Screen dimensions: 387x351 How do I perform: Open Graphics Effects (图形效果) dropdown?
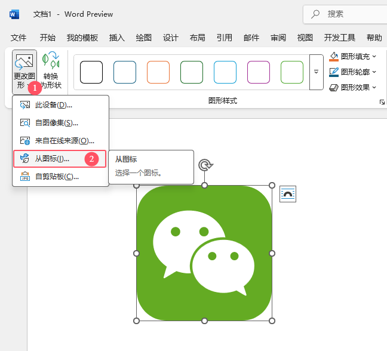point(352,87)
